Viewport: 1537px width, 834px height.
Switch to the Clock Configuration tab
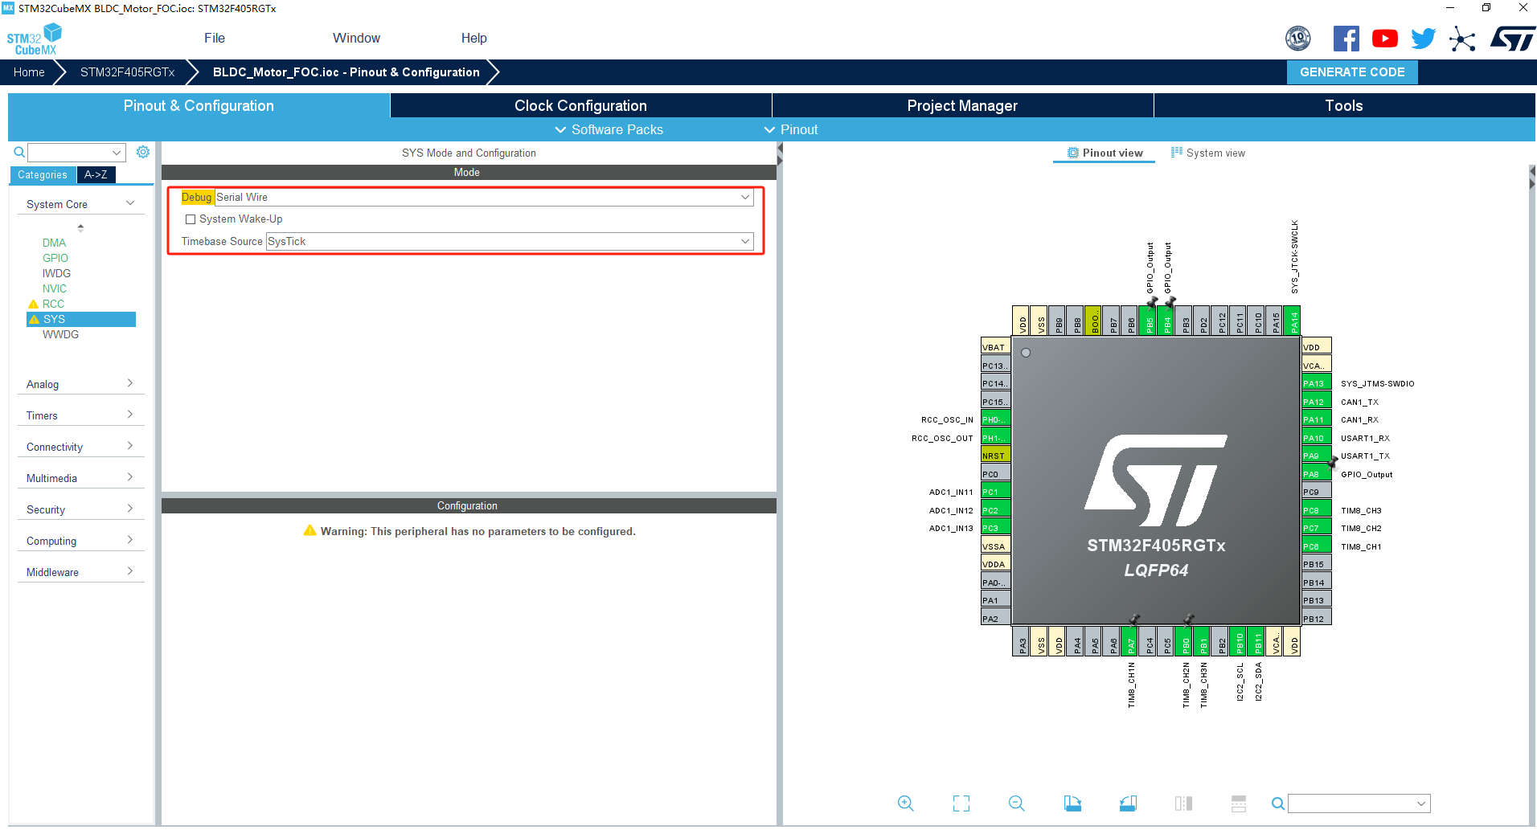coord(580,105)
